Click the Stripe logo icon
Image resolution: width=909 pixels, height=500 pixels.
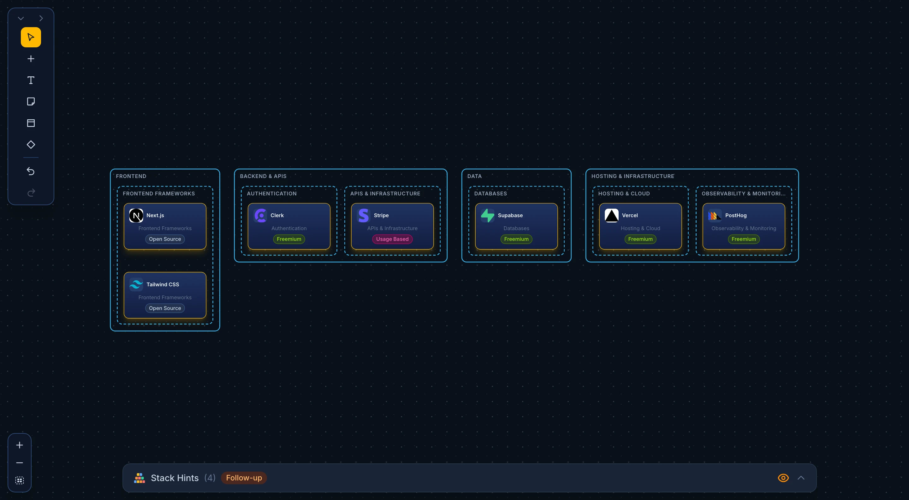point(364,215)
